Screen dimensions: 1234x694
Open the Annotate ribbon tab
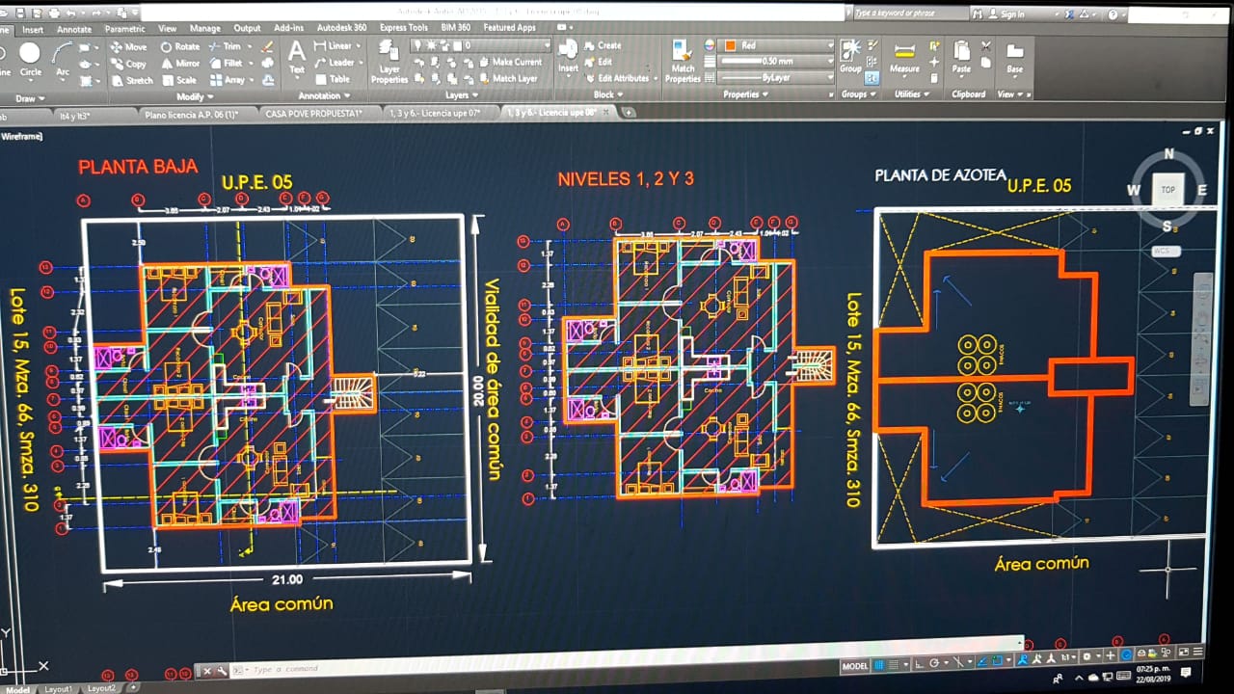click(x=73, y=29)
